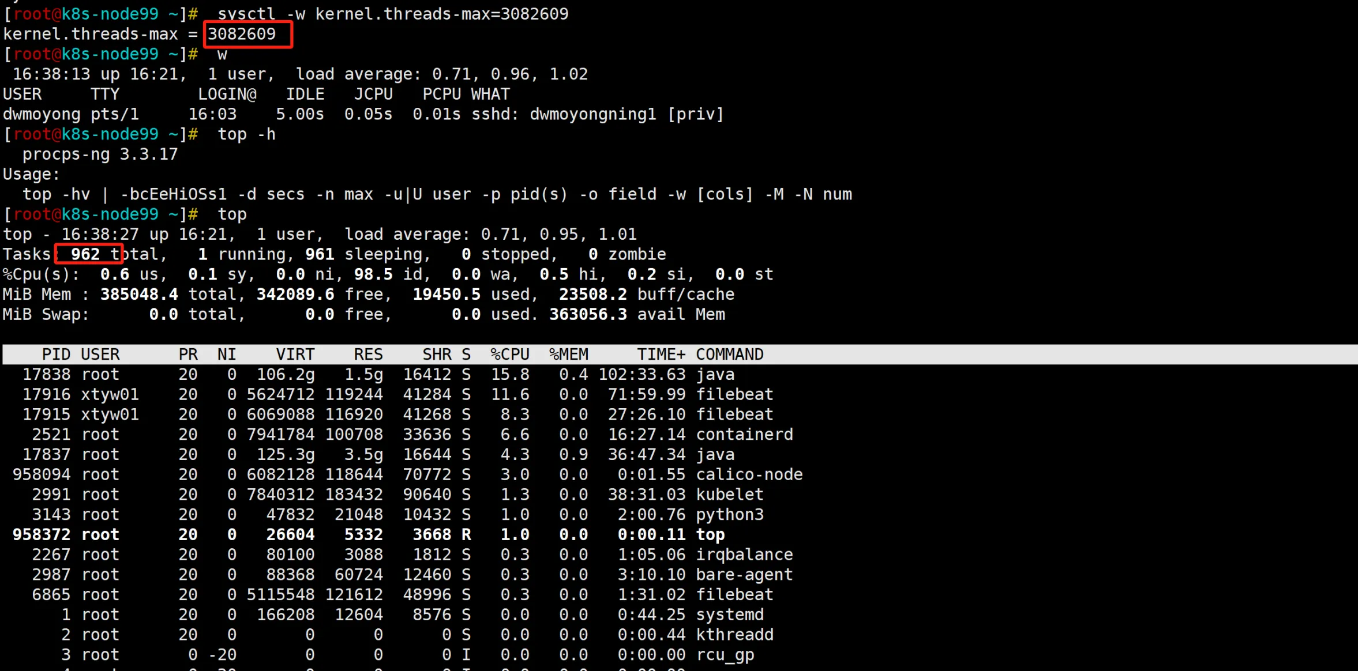Click the bold top process row
The height and width of the screenshot is (671, 1358).
pyautogui.click(x=710, y=534)
